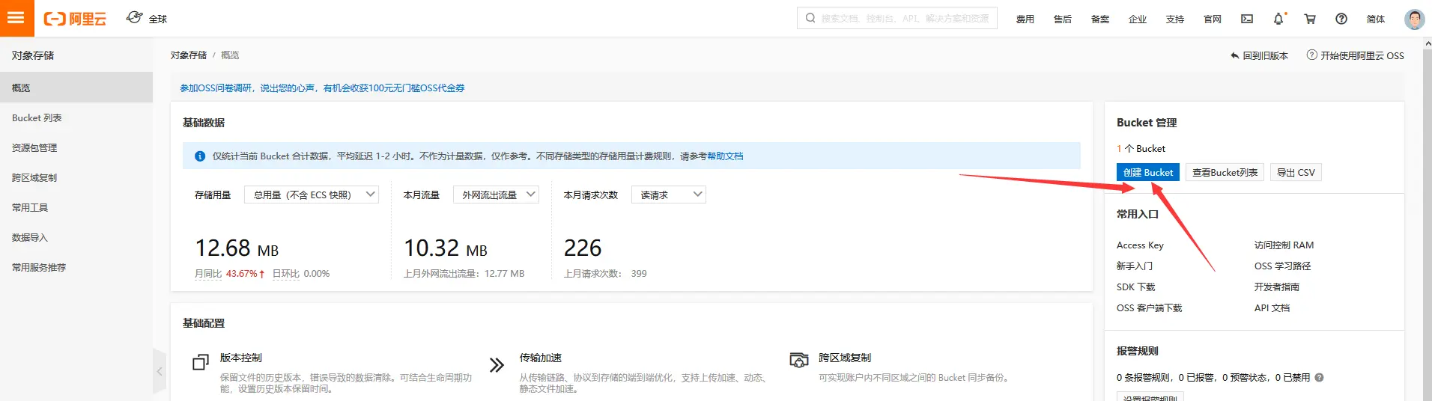Screen dimensions: 1432x401
Task: Click the 12.68 MB storage value
Action: (237, 248)
